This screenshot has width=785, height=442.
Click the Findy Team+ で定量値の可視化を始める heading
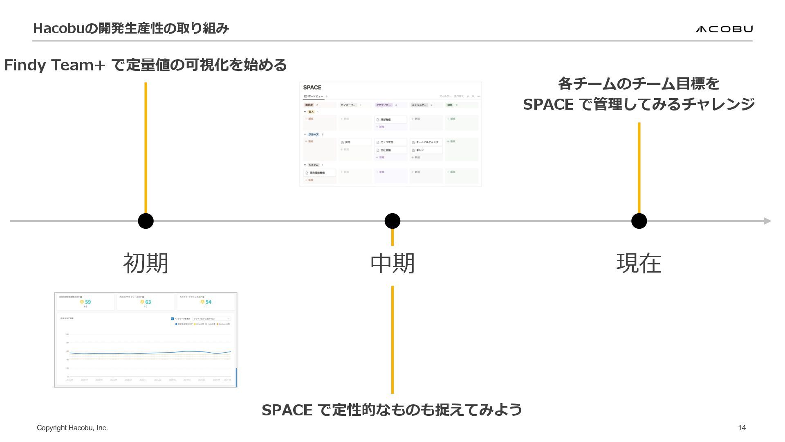(x=146, y=65)
